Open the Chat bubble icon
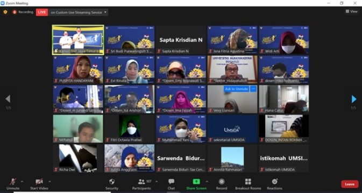 pos(171,182)
